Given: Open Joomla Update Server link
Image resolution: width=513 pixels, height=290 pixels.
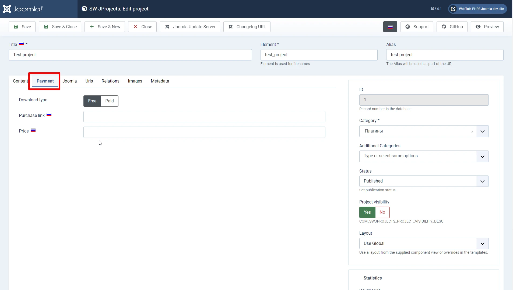Looking at the screenshot, I should [190, 27].
